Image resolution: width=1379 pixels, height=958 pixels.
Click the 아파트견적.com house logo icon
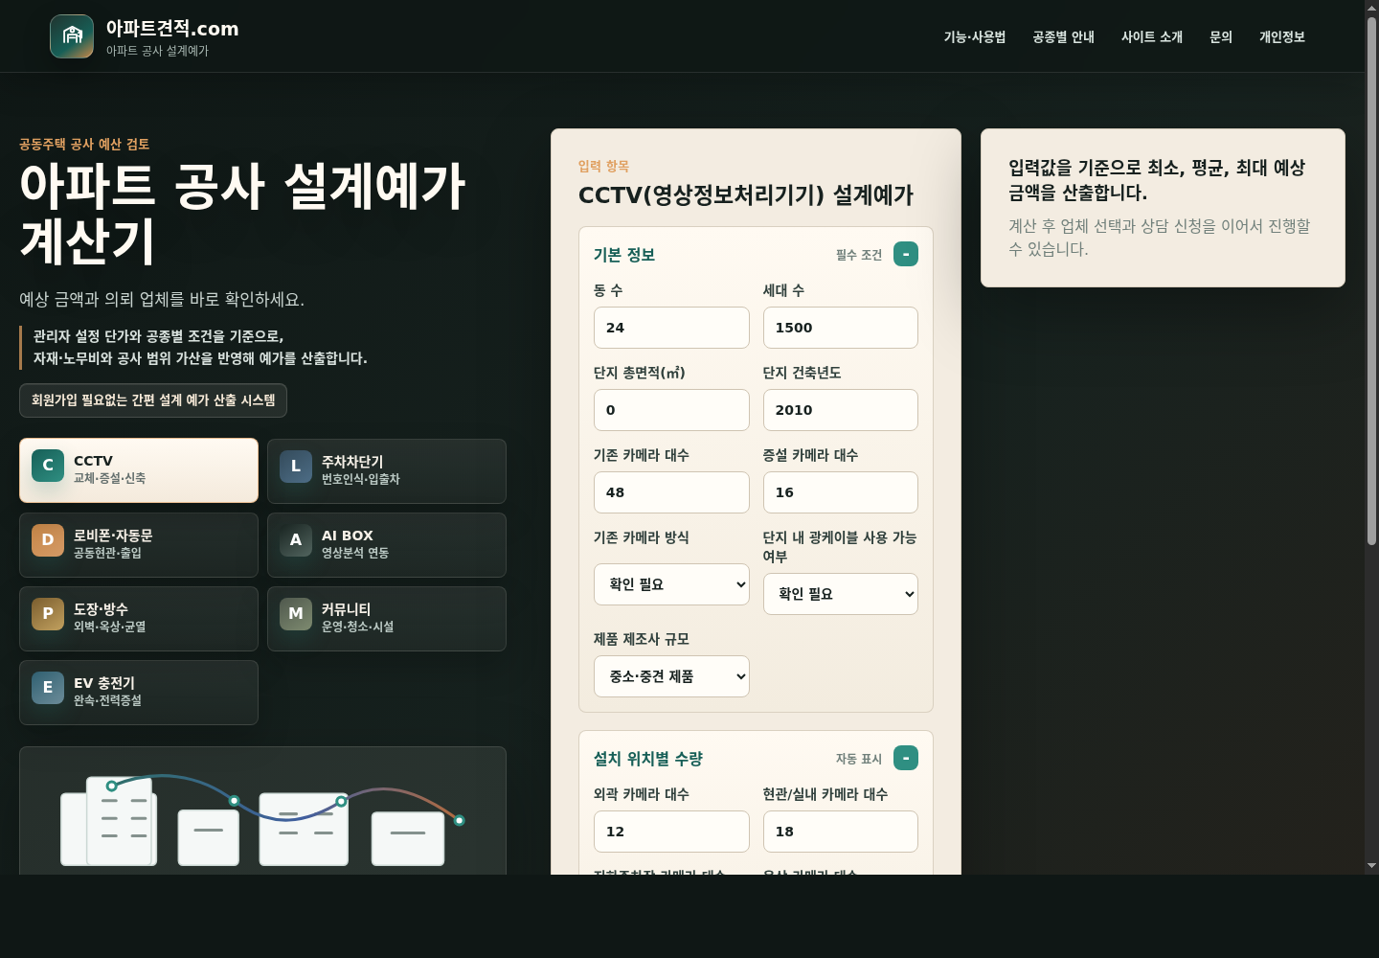pyautogui.click(x=72, y=36)
